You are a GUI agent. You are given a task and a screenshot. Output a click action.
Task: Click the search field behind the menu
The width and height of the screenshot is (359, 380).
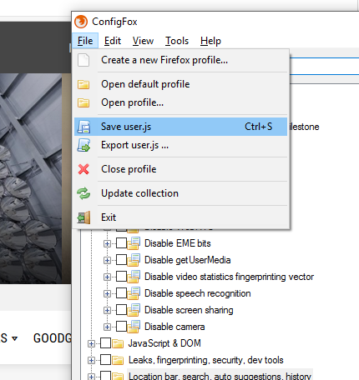click(324, 66)
